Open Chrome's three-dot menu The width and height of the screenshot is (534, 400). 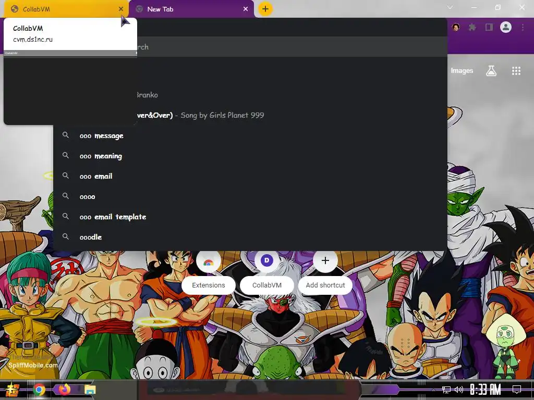tap(523, 27)
